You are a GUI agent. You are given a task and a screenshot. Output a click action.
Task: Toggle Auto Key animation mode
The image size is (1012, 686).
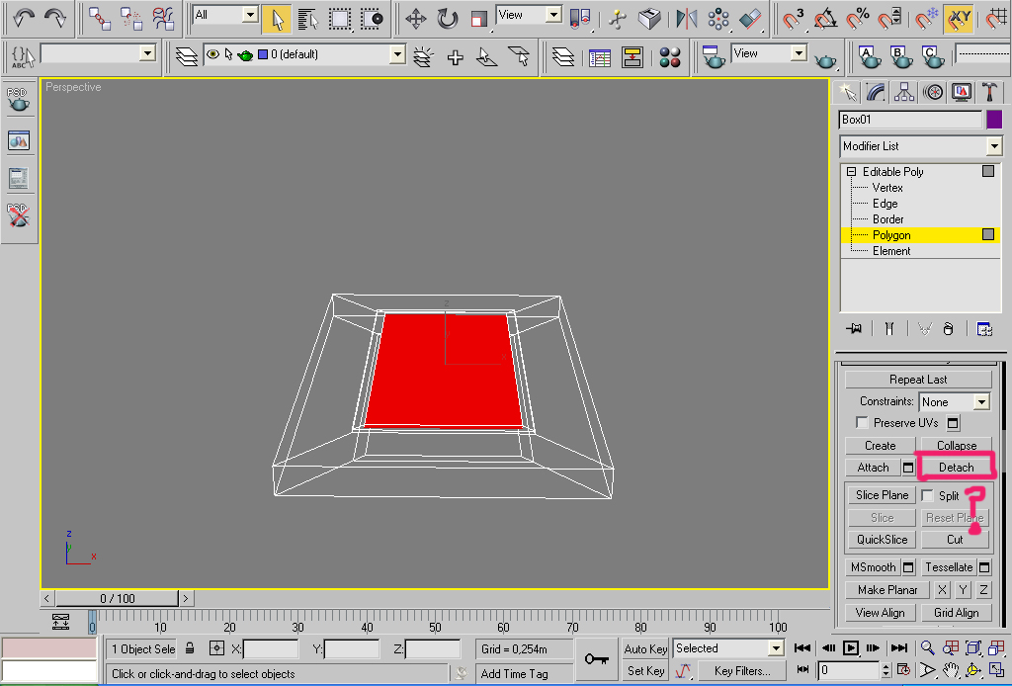tap(645, 648)
